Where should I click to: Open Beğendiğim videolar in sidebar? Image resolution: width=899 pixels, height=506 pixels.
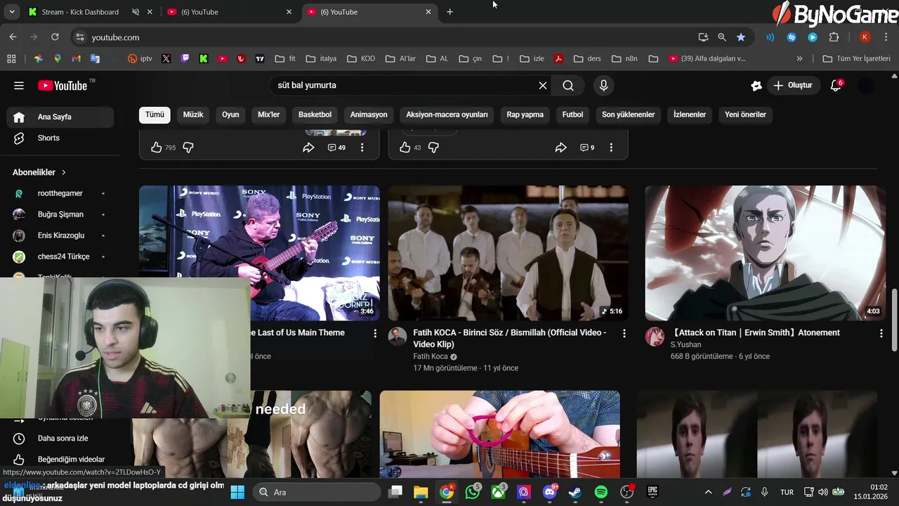pyautogui.click(x=60, y=460)
